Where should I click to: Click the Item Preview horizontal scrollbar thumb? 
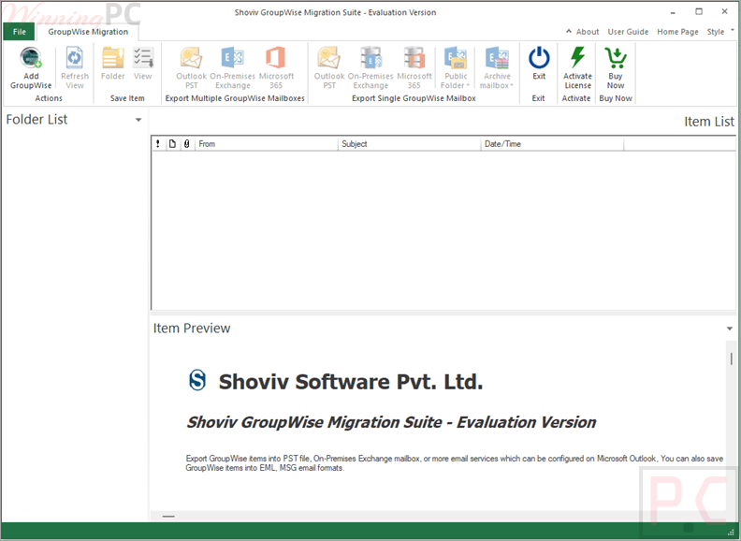click(x=168, y=517)
